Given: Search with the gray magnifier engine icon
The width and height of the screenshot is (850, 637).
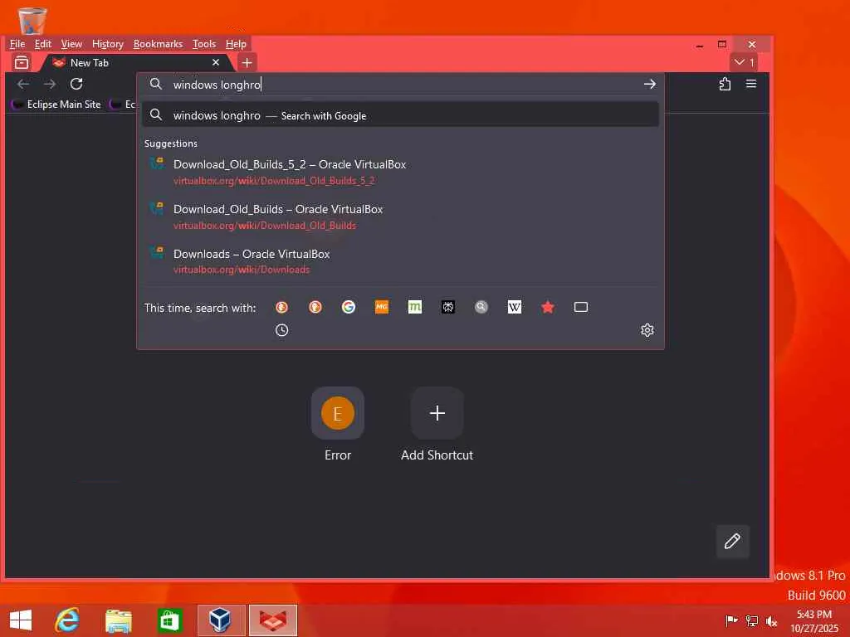Looking at the screenshot, I should tap(481, 307).
